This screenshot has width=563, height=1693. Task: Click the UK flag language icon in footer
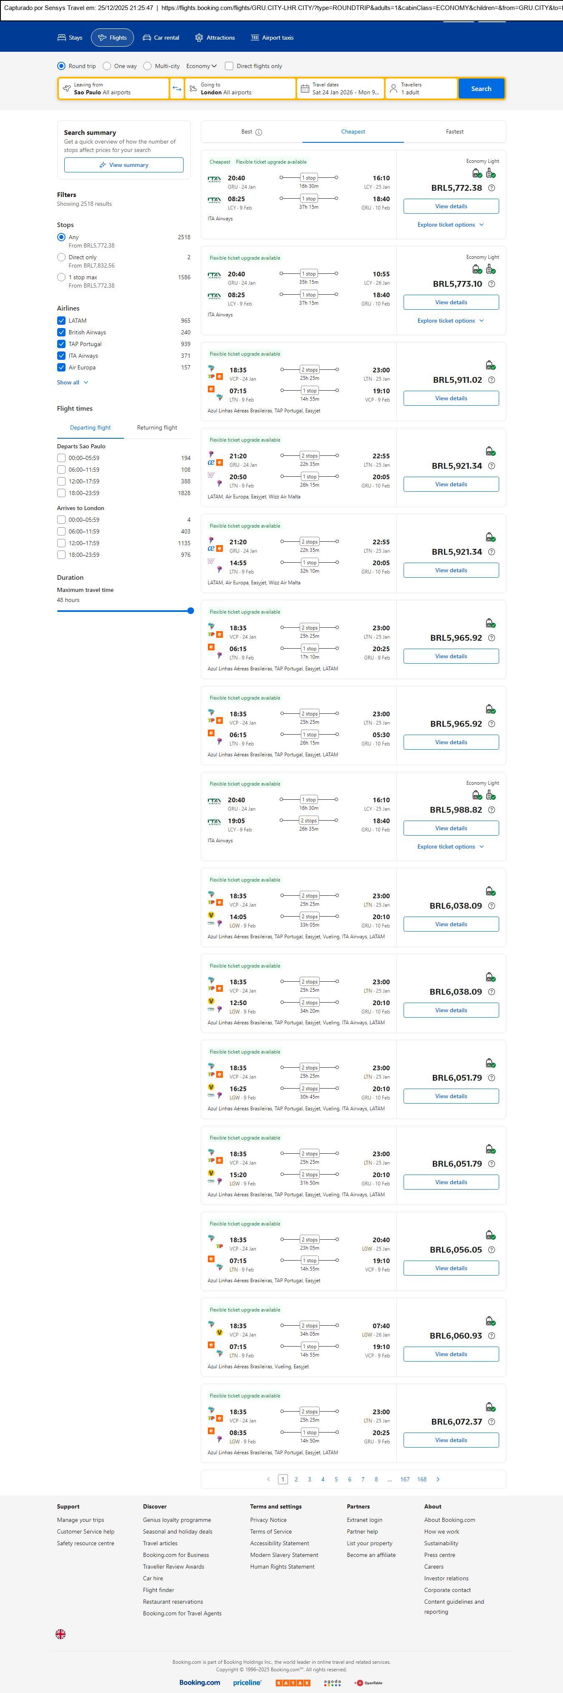(x=61, y=1634)
